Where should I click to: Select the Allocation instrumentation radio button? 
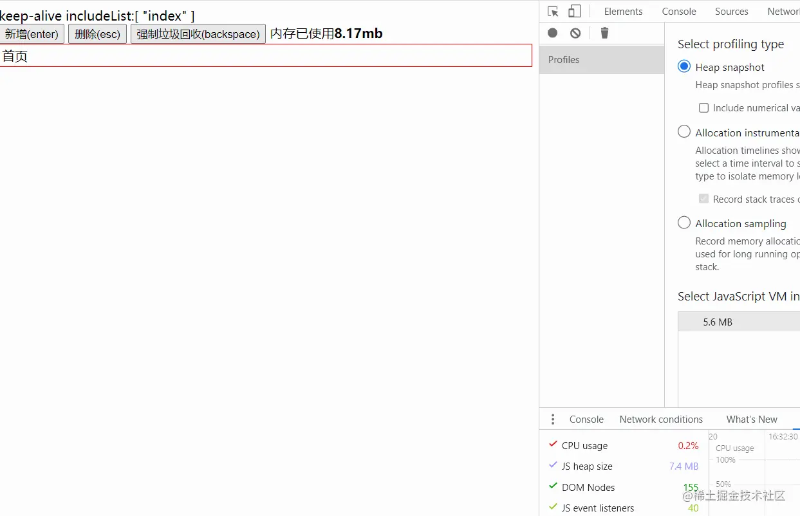pos(684,132)
